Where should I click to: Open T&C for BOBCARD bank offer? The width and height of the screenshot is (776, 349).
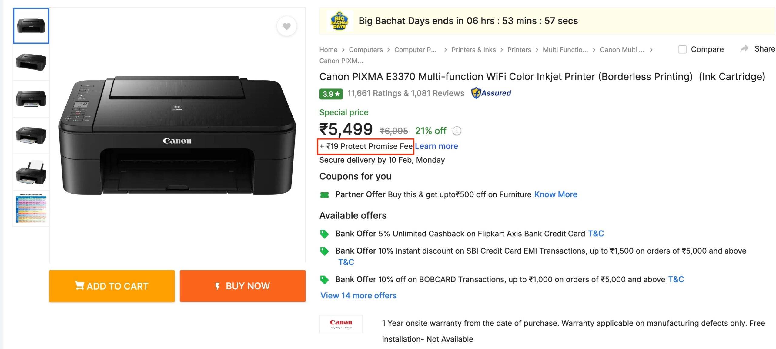pyautogui.click(x=676, y=279)
